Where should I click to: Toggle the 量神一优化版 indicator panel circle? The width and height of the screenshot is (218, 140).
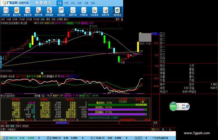[x=1, y=76]
